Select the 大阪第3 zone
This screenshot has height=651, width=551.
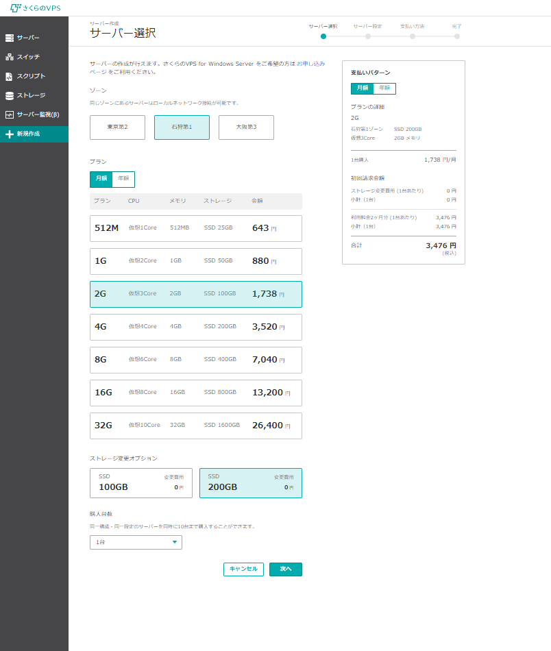[x=246, y=127]
